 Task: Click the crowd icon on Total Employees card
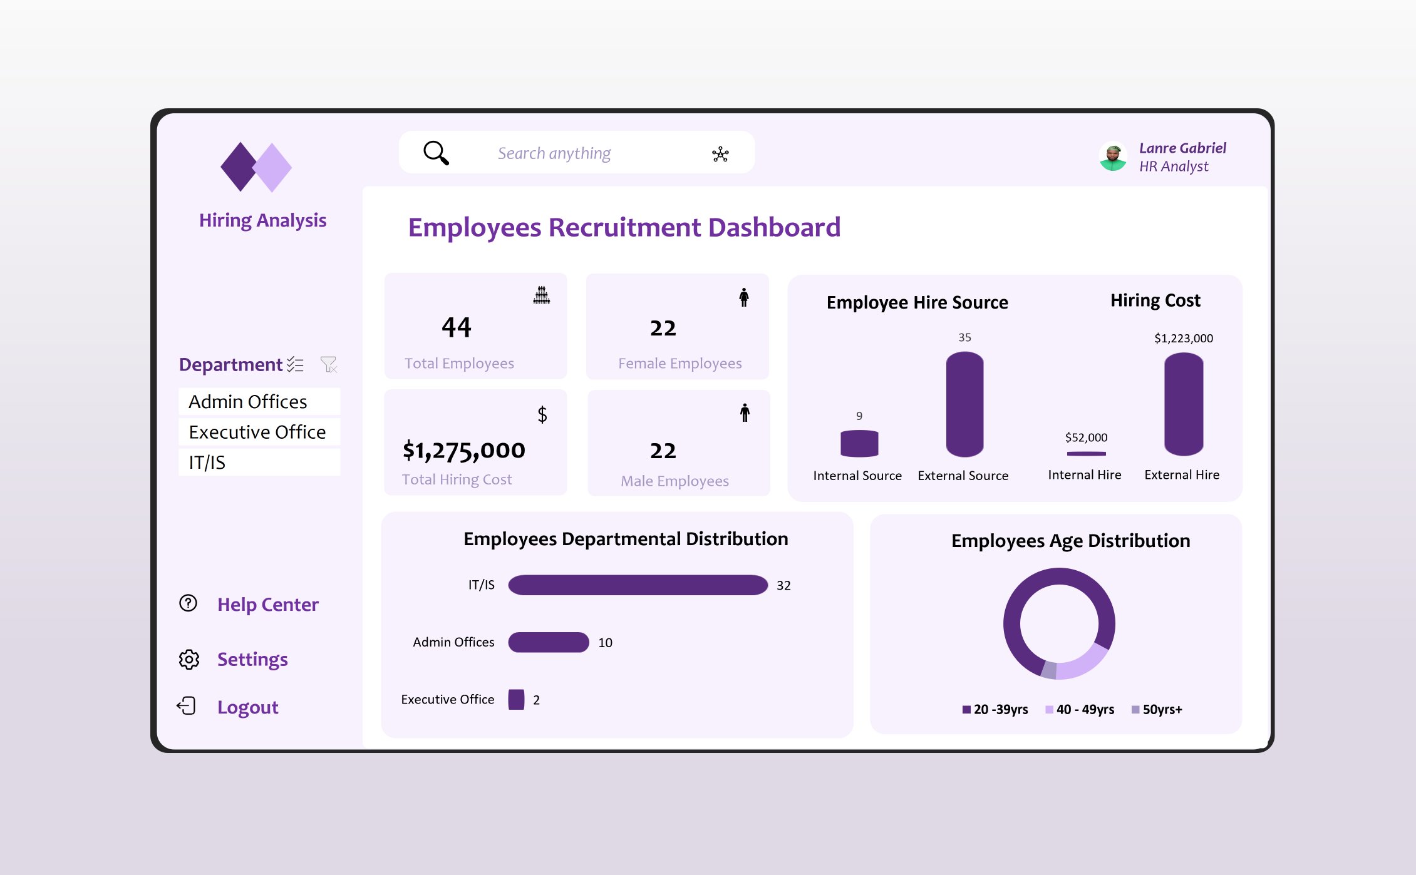coord(542,295)
